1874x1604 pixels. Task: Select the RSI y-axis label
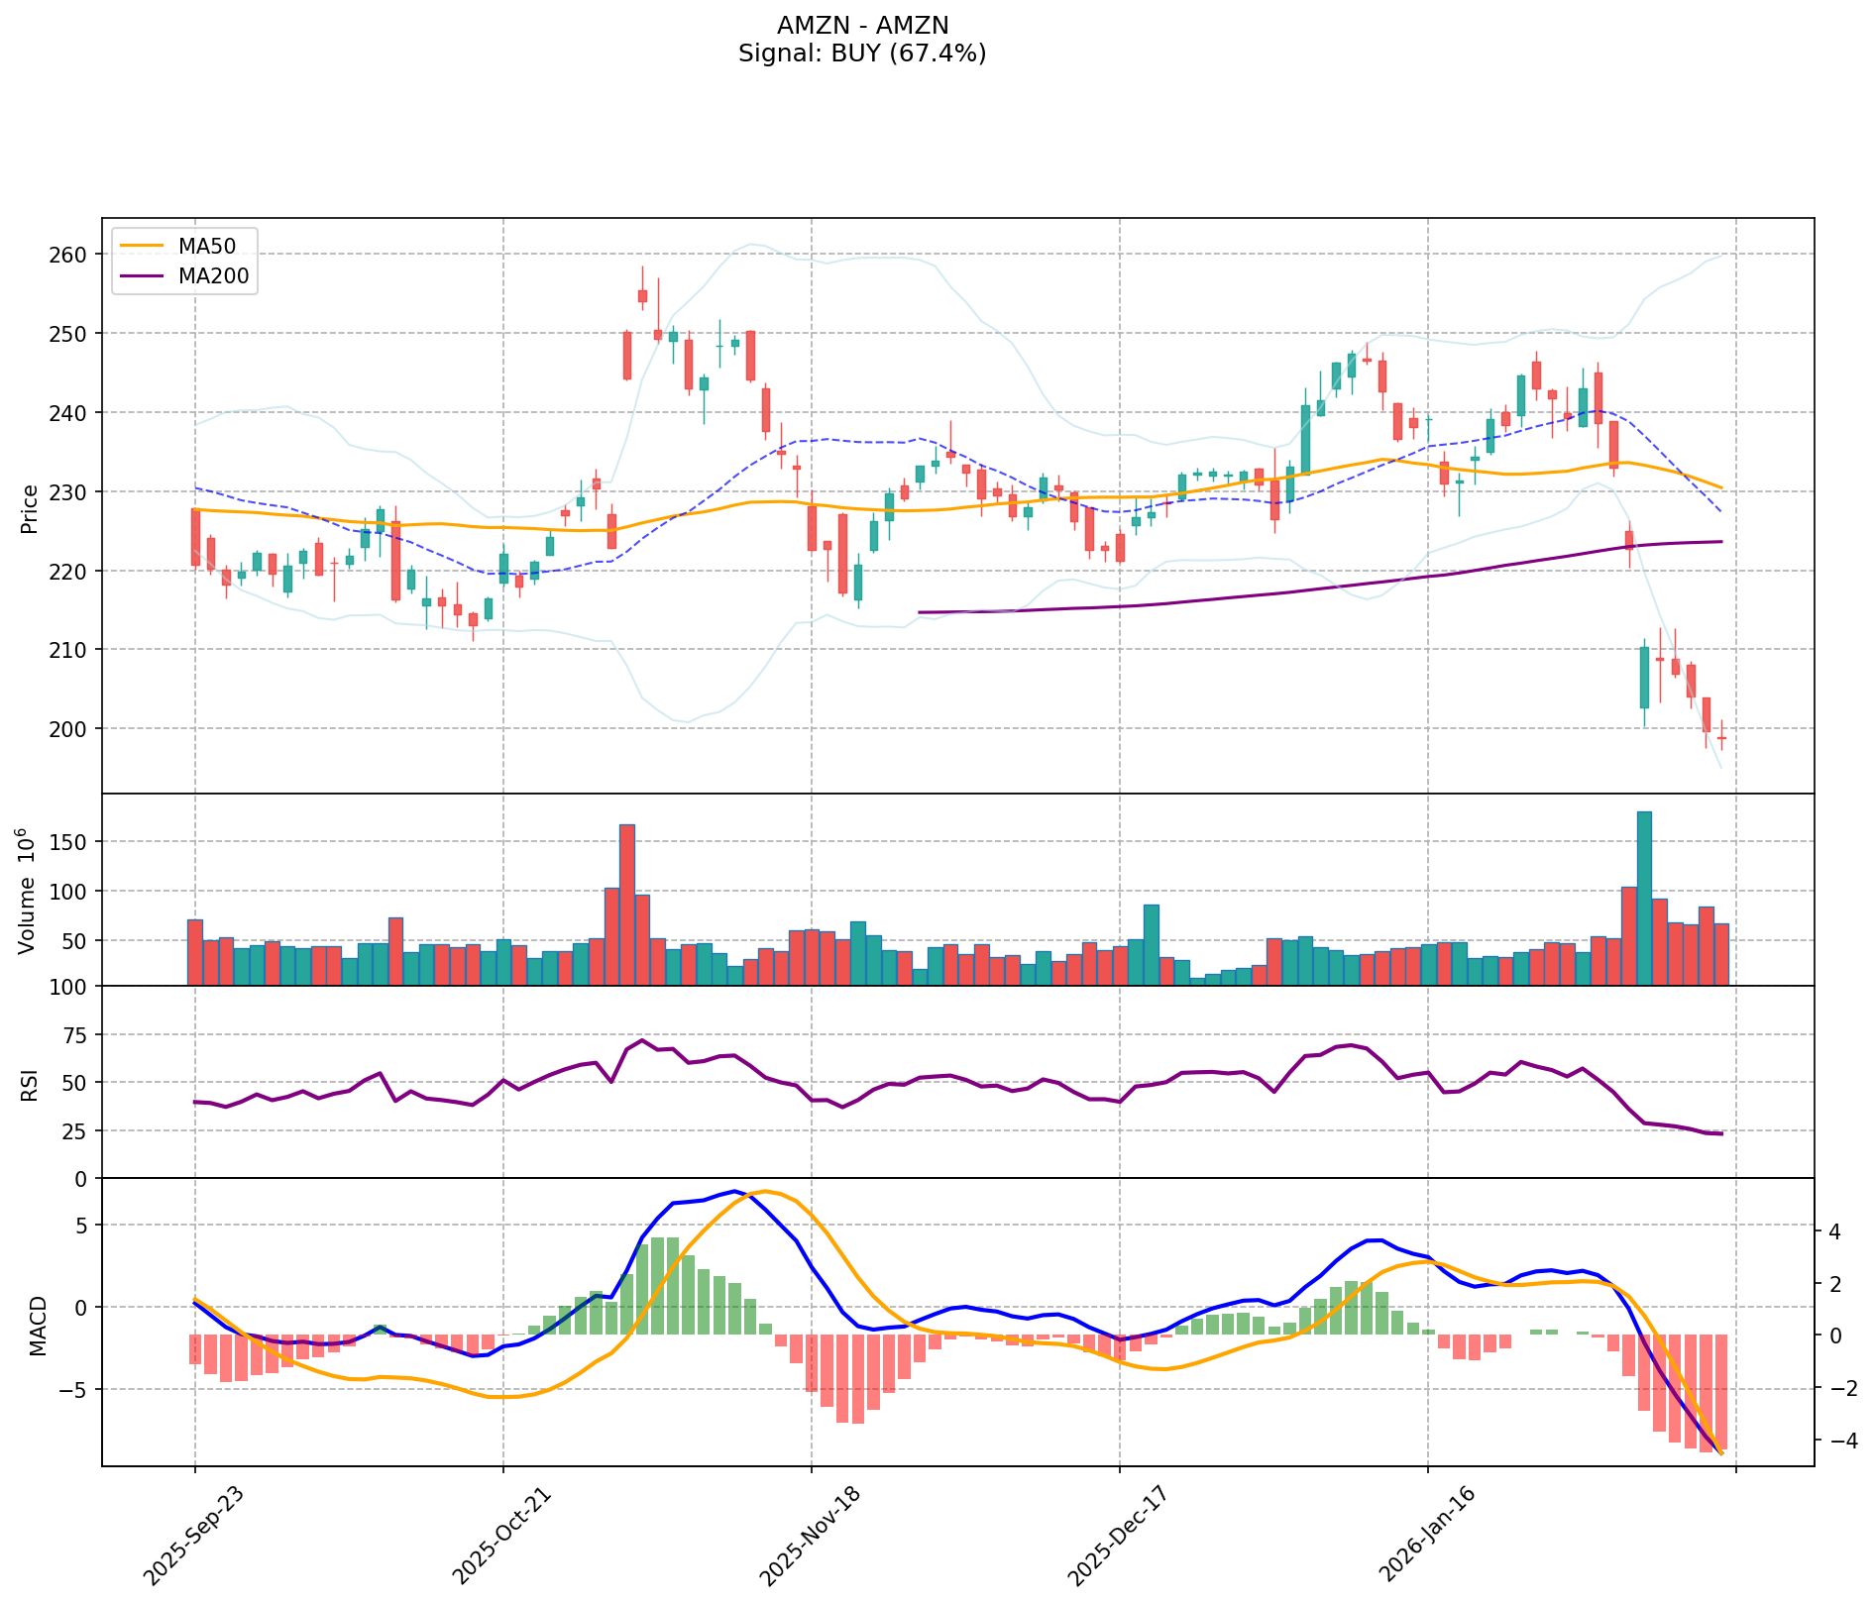[30, 1084]
